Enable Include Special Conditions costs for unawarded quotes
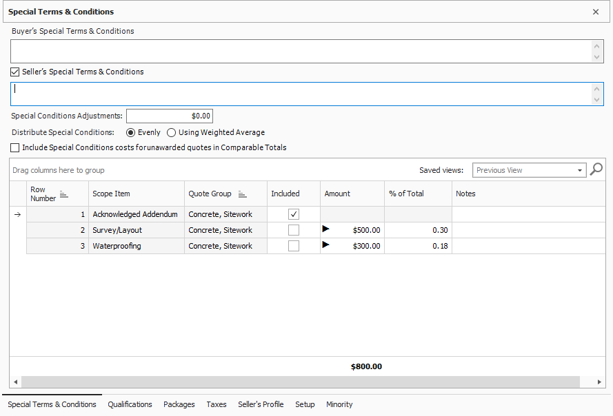This screenshot has height=416, width=613. [x=15, y=147]
